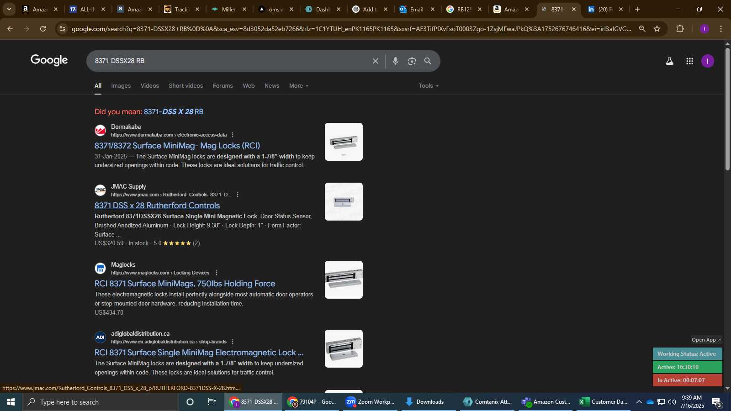The image size is (731, 411).
Task: Expand the Tools dropdown
Action: tap(429, 86)
